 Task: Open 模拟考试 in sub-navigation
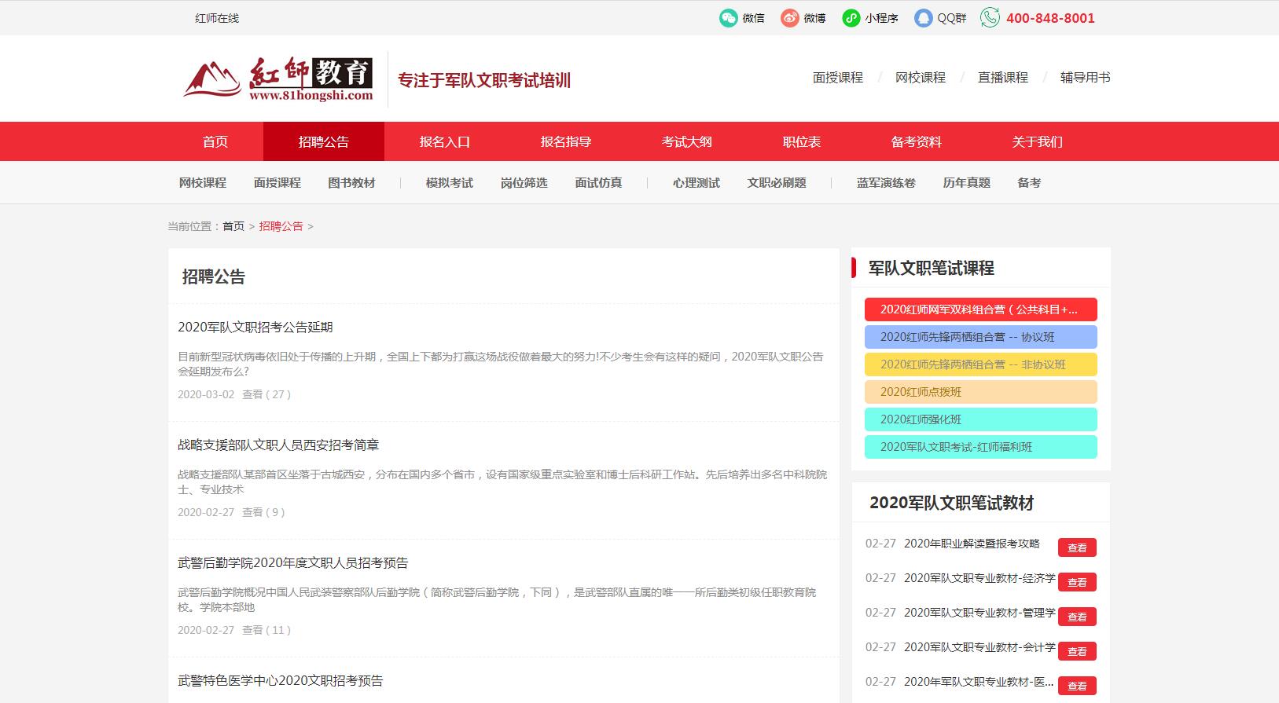click(450, 183)
